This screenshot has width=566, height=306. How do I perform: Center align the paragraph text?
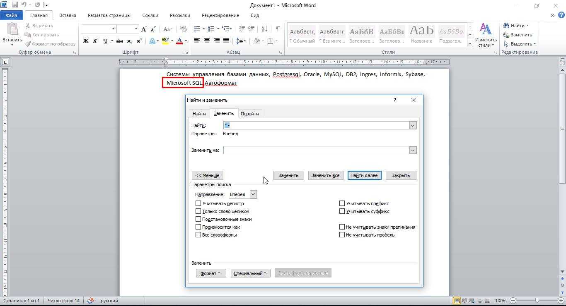click(207, 41)
